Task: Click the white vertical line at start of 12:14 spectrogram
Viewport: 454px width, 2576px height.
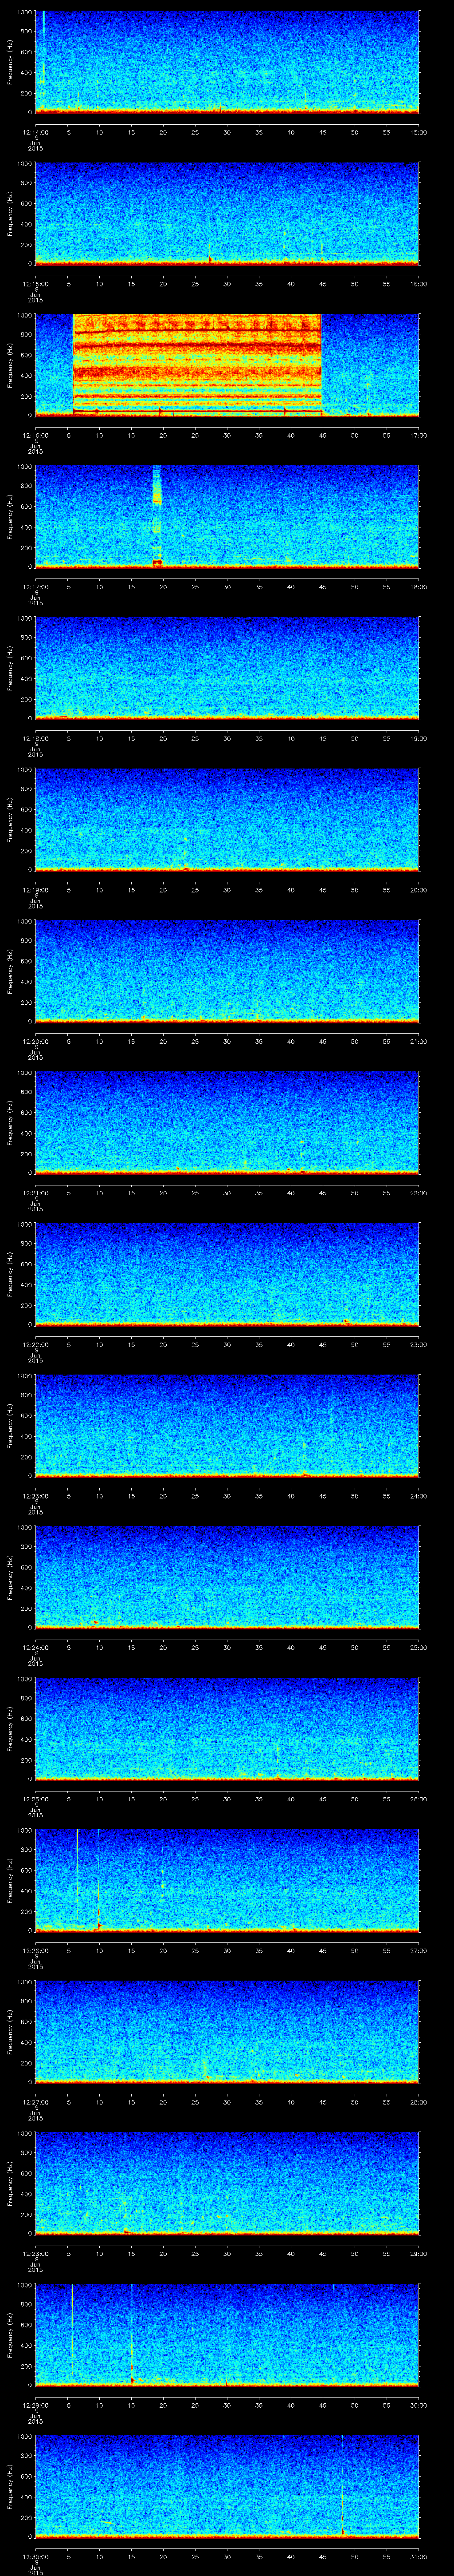Action: [43, 40]
